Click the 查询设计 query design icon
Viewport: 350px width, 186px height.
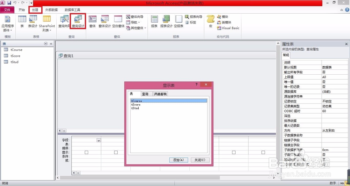point(78,22)
